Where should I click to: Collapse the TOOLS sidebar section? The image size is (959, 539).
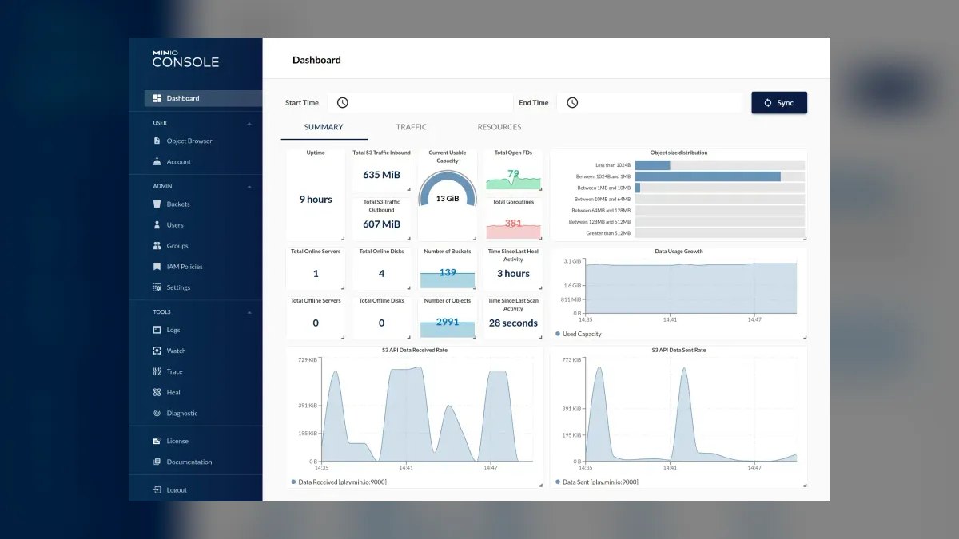click(x=249, y=312)
